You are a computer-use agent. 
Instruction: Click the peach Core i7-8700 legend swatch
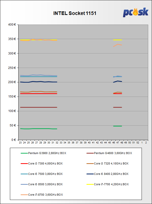point(24,195)
